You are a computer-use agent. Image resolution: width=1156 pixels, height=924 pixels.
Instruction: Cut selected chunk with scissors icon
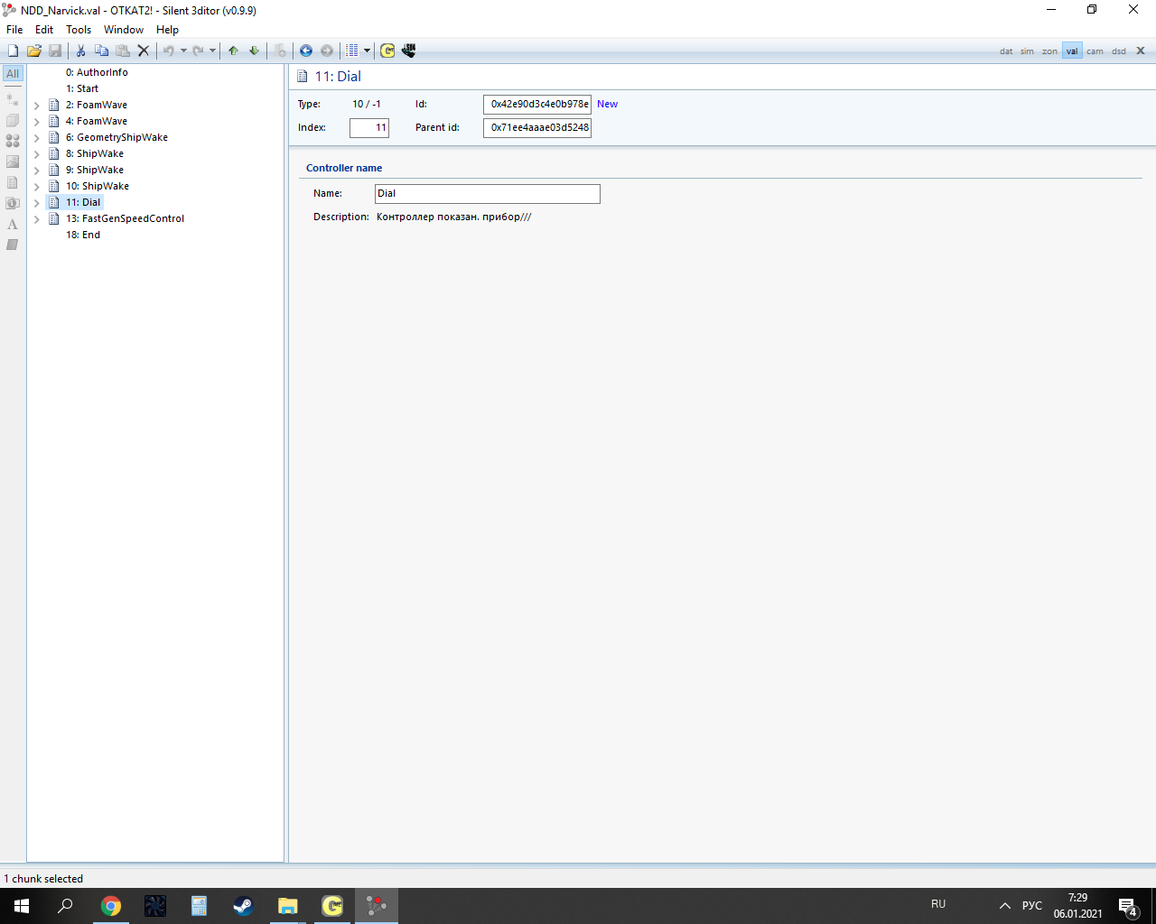tap(80, 51)
